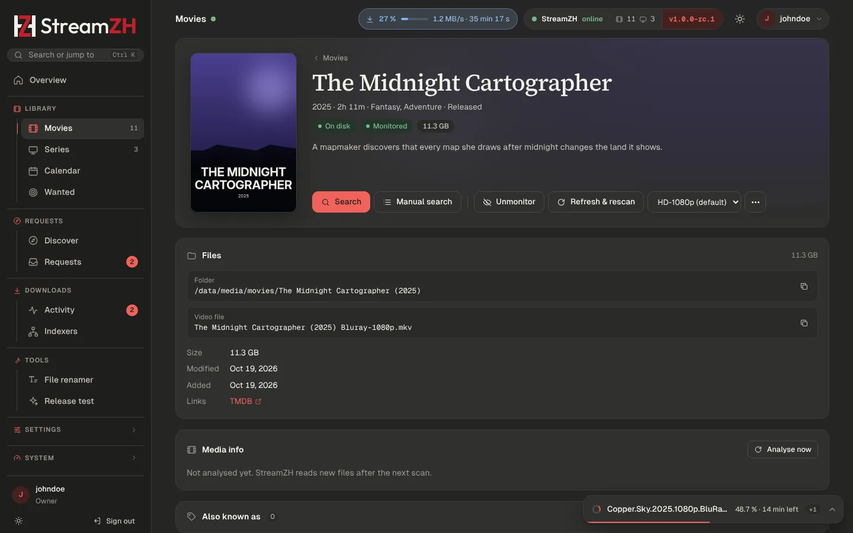The width and height of the screenshot is (853, 533).
Task: Click the Movies page title in header
Action: point(191,19)
